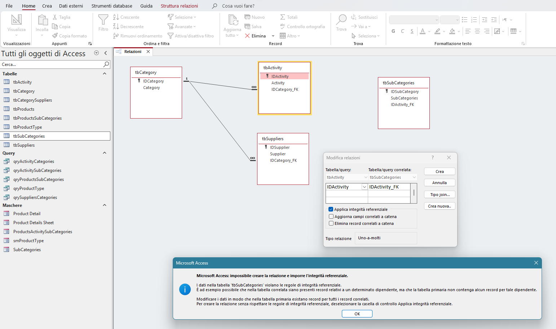Image resolution: width=556 pixels, height=329 pixels.
Task: Enable Aggiorna campi correlati a catena
Action: [331, 217]
